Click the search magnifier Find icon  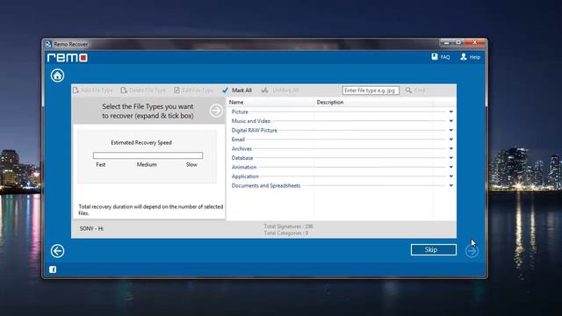[x=408, y=90]
